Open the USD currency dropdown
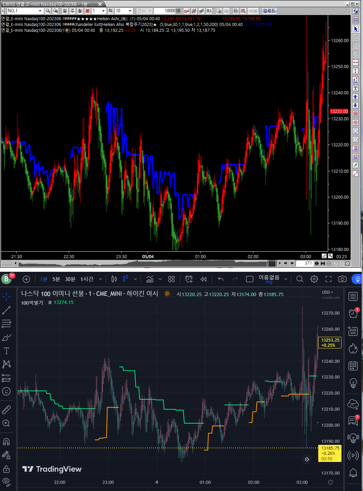The image size is (363, 491). pyautogui.click(x=327, y=292)
